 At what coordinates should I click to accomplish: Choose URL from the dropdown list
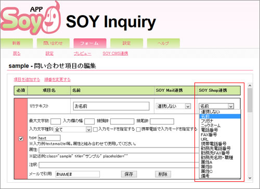point(220,139)
